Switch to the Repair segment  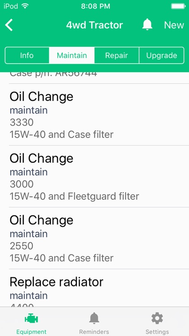(x=116, y=56)
